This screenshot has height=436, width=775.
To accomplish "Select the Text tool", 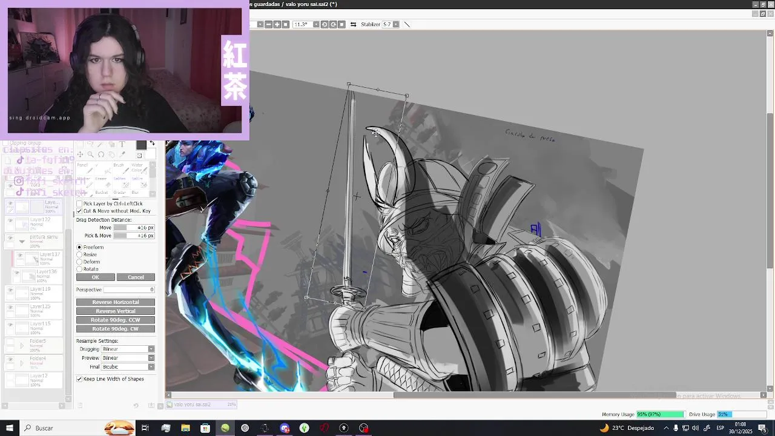I will (122, 144).
